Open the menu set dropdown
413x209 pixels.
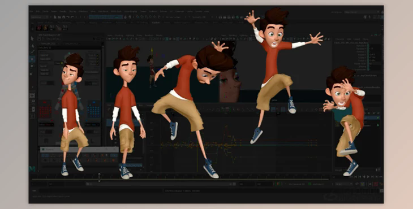(40, 17)
